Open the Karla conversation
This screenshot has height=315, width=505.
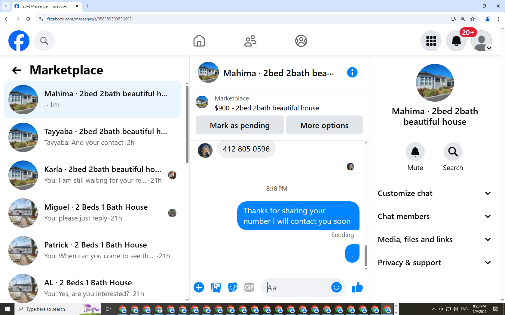pyautogui.click(x=93, y=175)
